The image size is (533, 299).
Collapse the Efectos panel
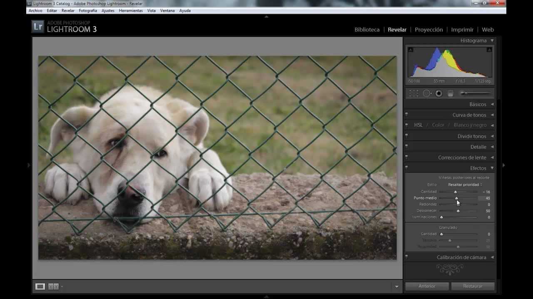click(492, 168)
